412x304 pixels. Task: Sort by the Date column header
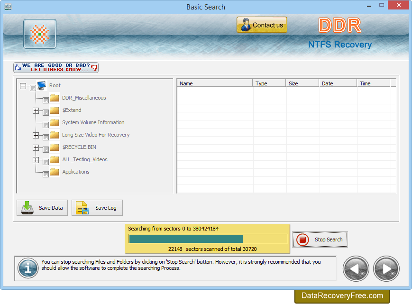click(x=338, y=83)
